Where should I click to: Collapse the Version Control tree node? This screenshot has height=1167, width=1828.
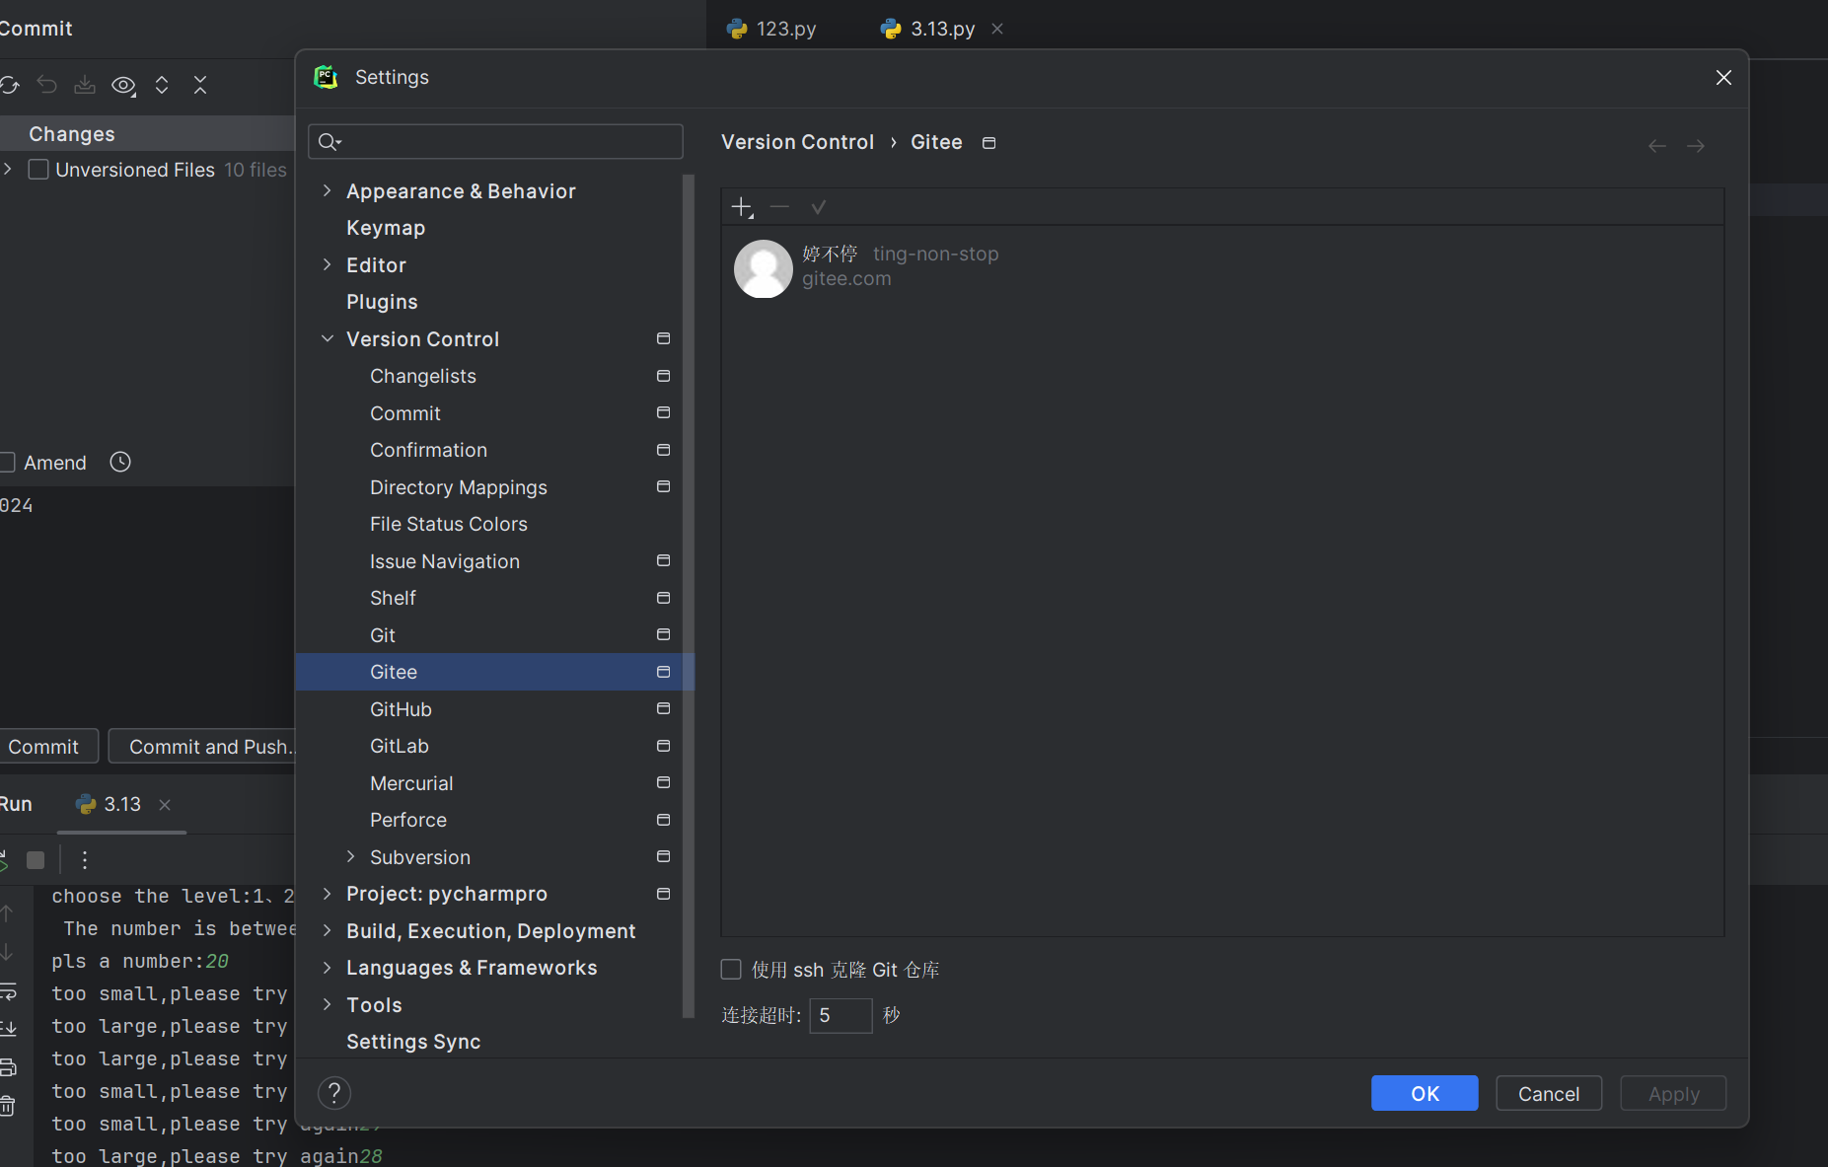pyautogui.click(x=328, y=338)
